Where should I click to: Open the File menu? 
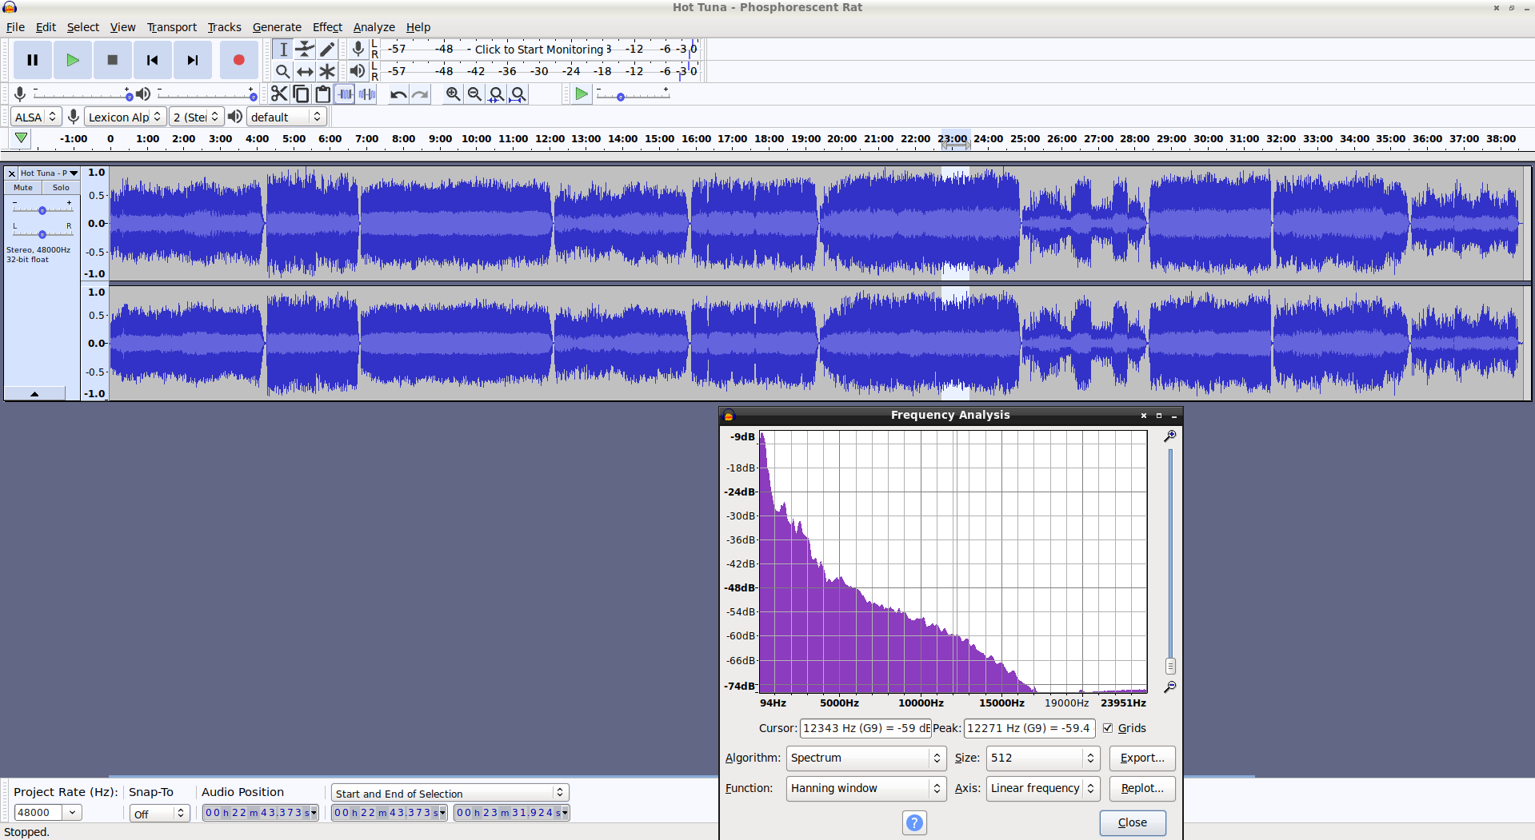15,27
